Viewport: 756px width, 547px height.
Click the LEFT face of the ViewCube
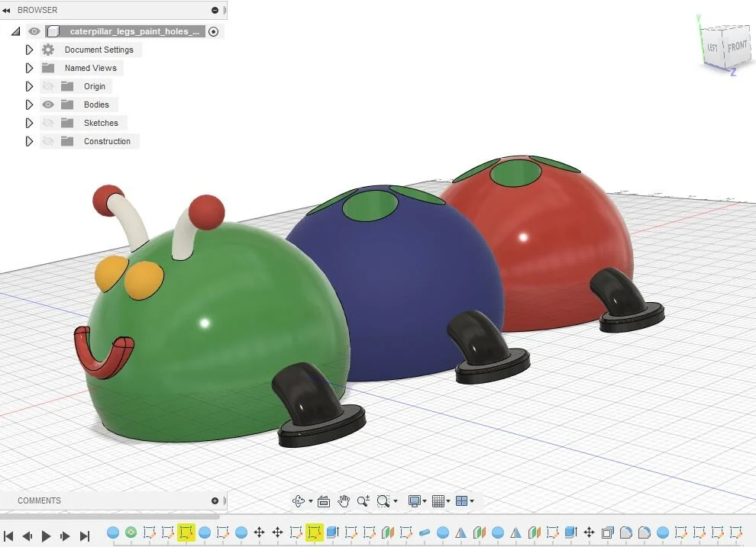[x=712, y=47]
